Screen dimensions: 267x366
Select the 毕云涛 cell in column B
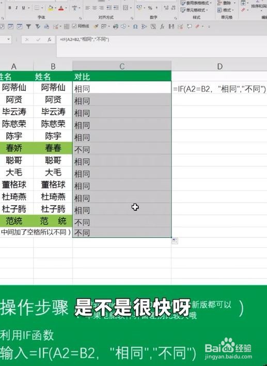(x=53, y=111)
